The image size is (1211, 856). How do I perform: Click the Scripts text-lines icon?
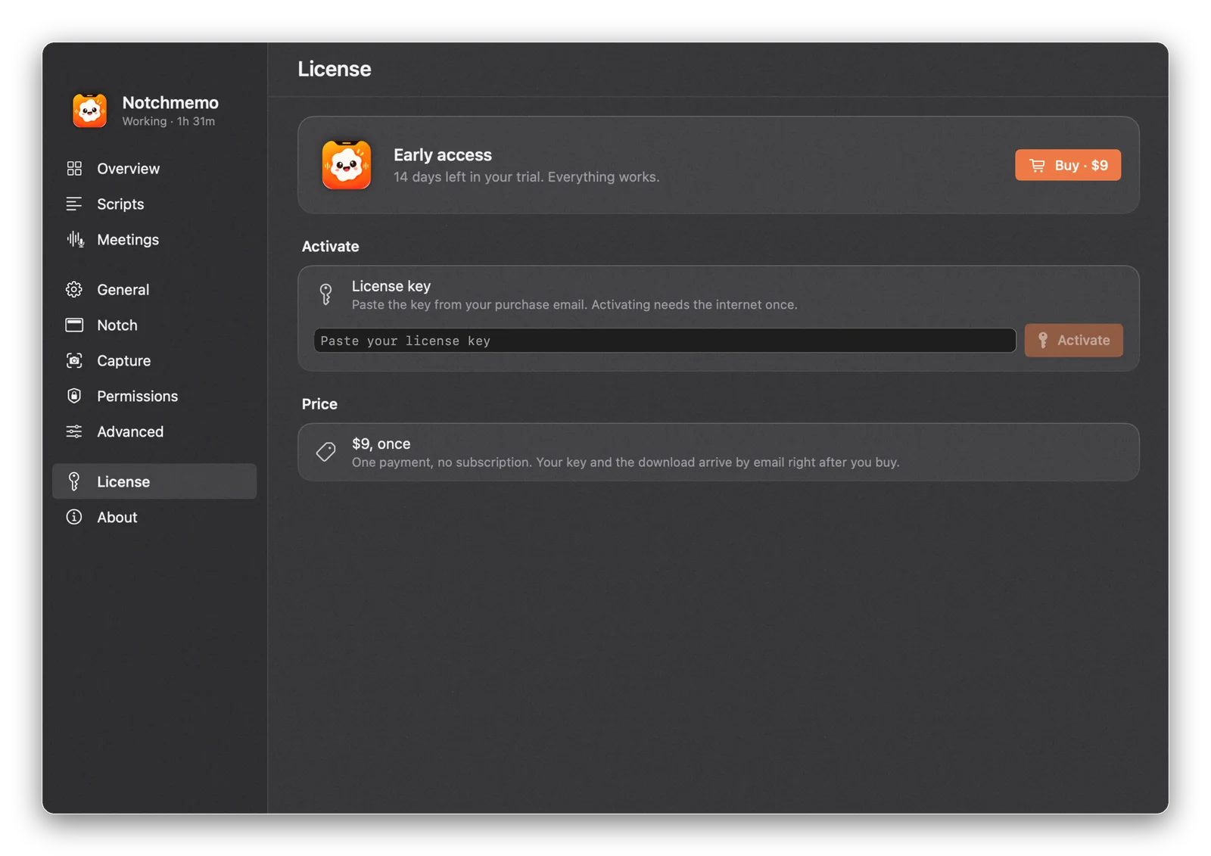74,204
